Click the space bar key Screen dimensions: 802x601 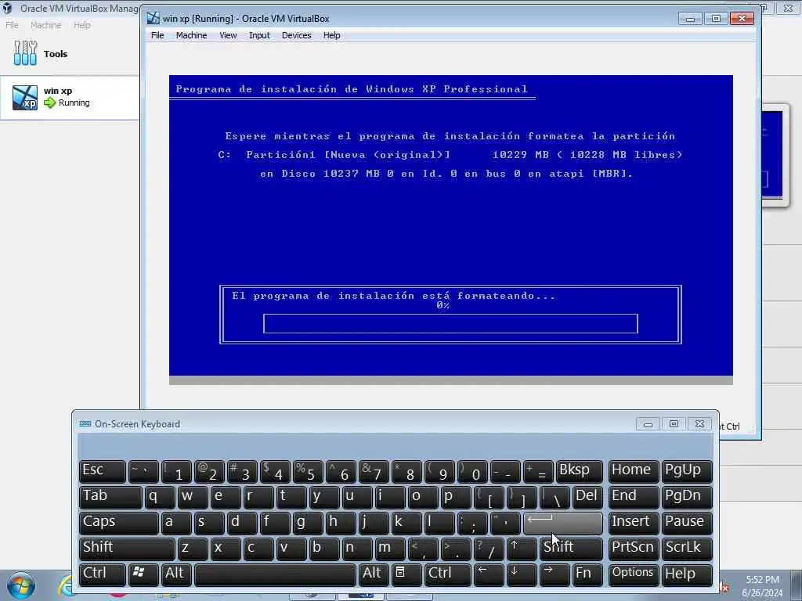pyautogui.click(x=275, y=574)
